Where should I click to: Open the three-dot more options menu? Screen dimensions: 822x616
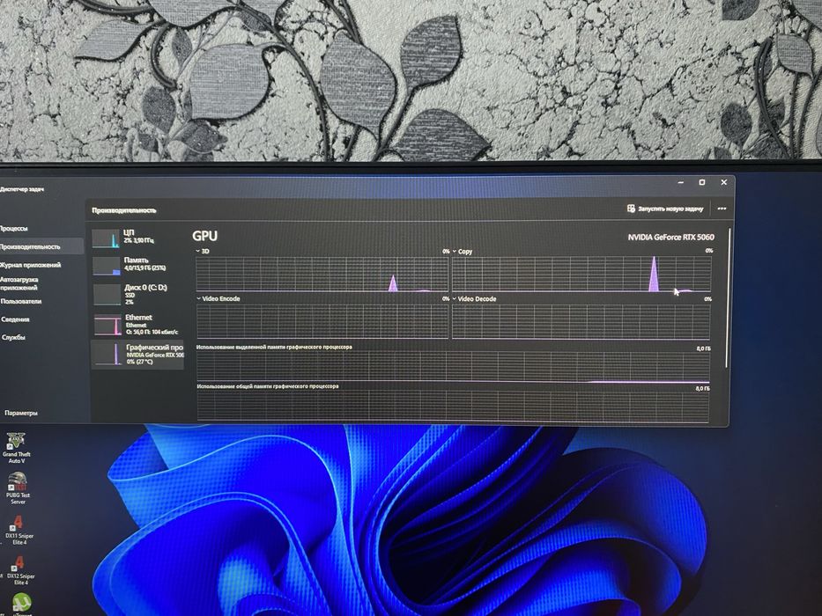coord(722,209)
